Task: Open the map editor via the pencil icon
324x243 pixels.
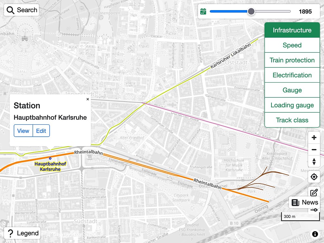Action: coord(314,192)
